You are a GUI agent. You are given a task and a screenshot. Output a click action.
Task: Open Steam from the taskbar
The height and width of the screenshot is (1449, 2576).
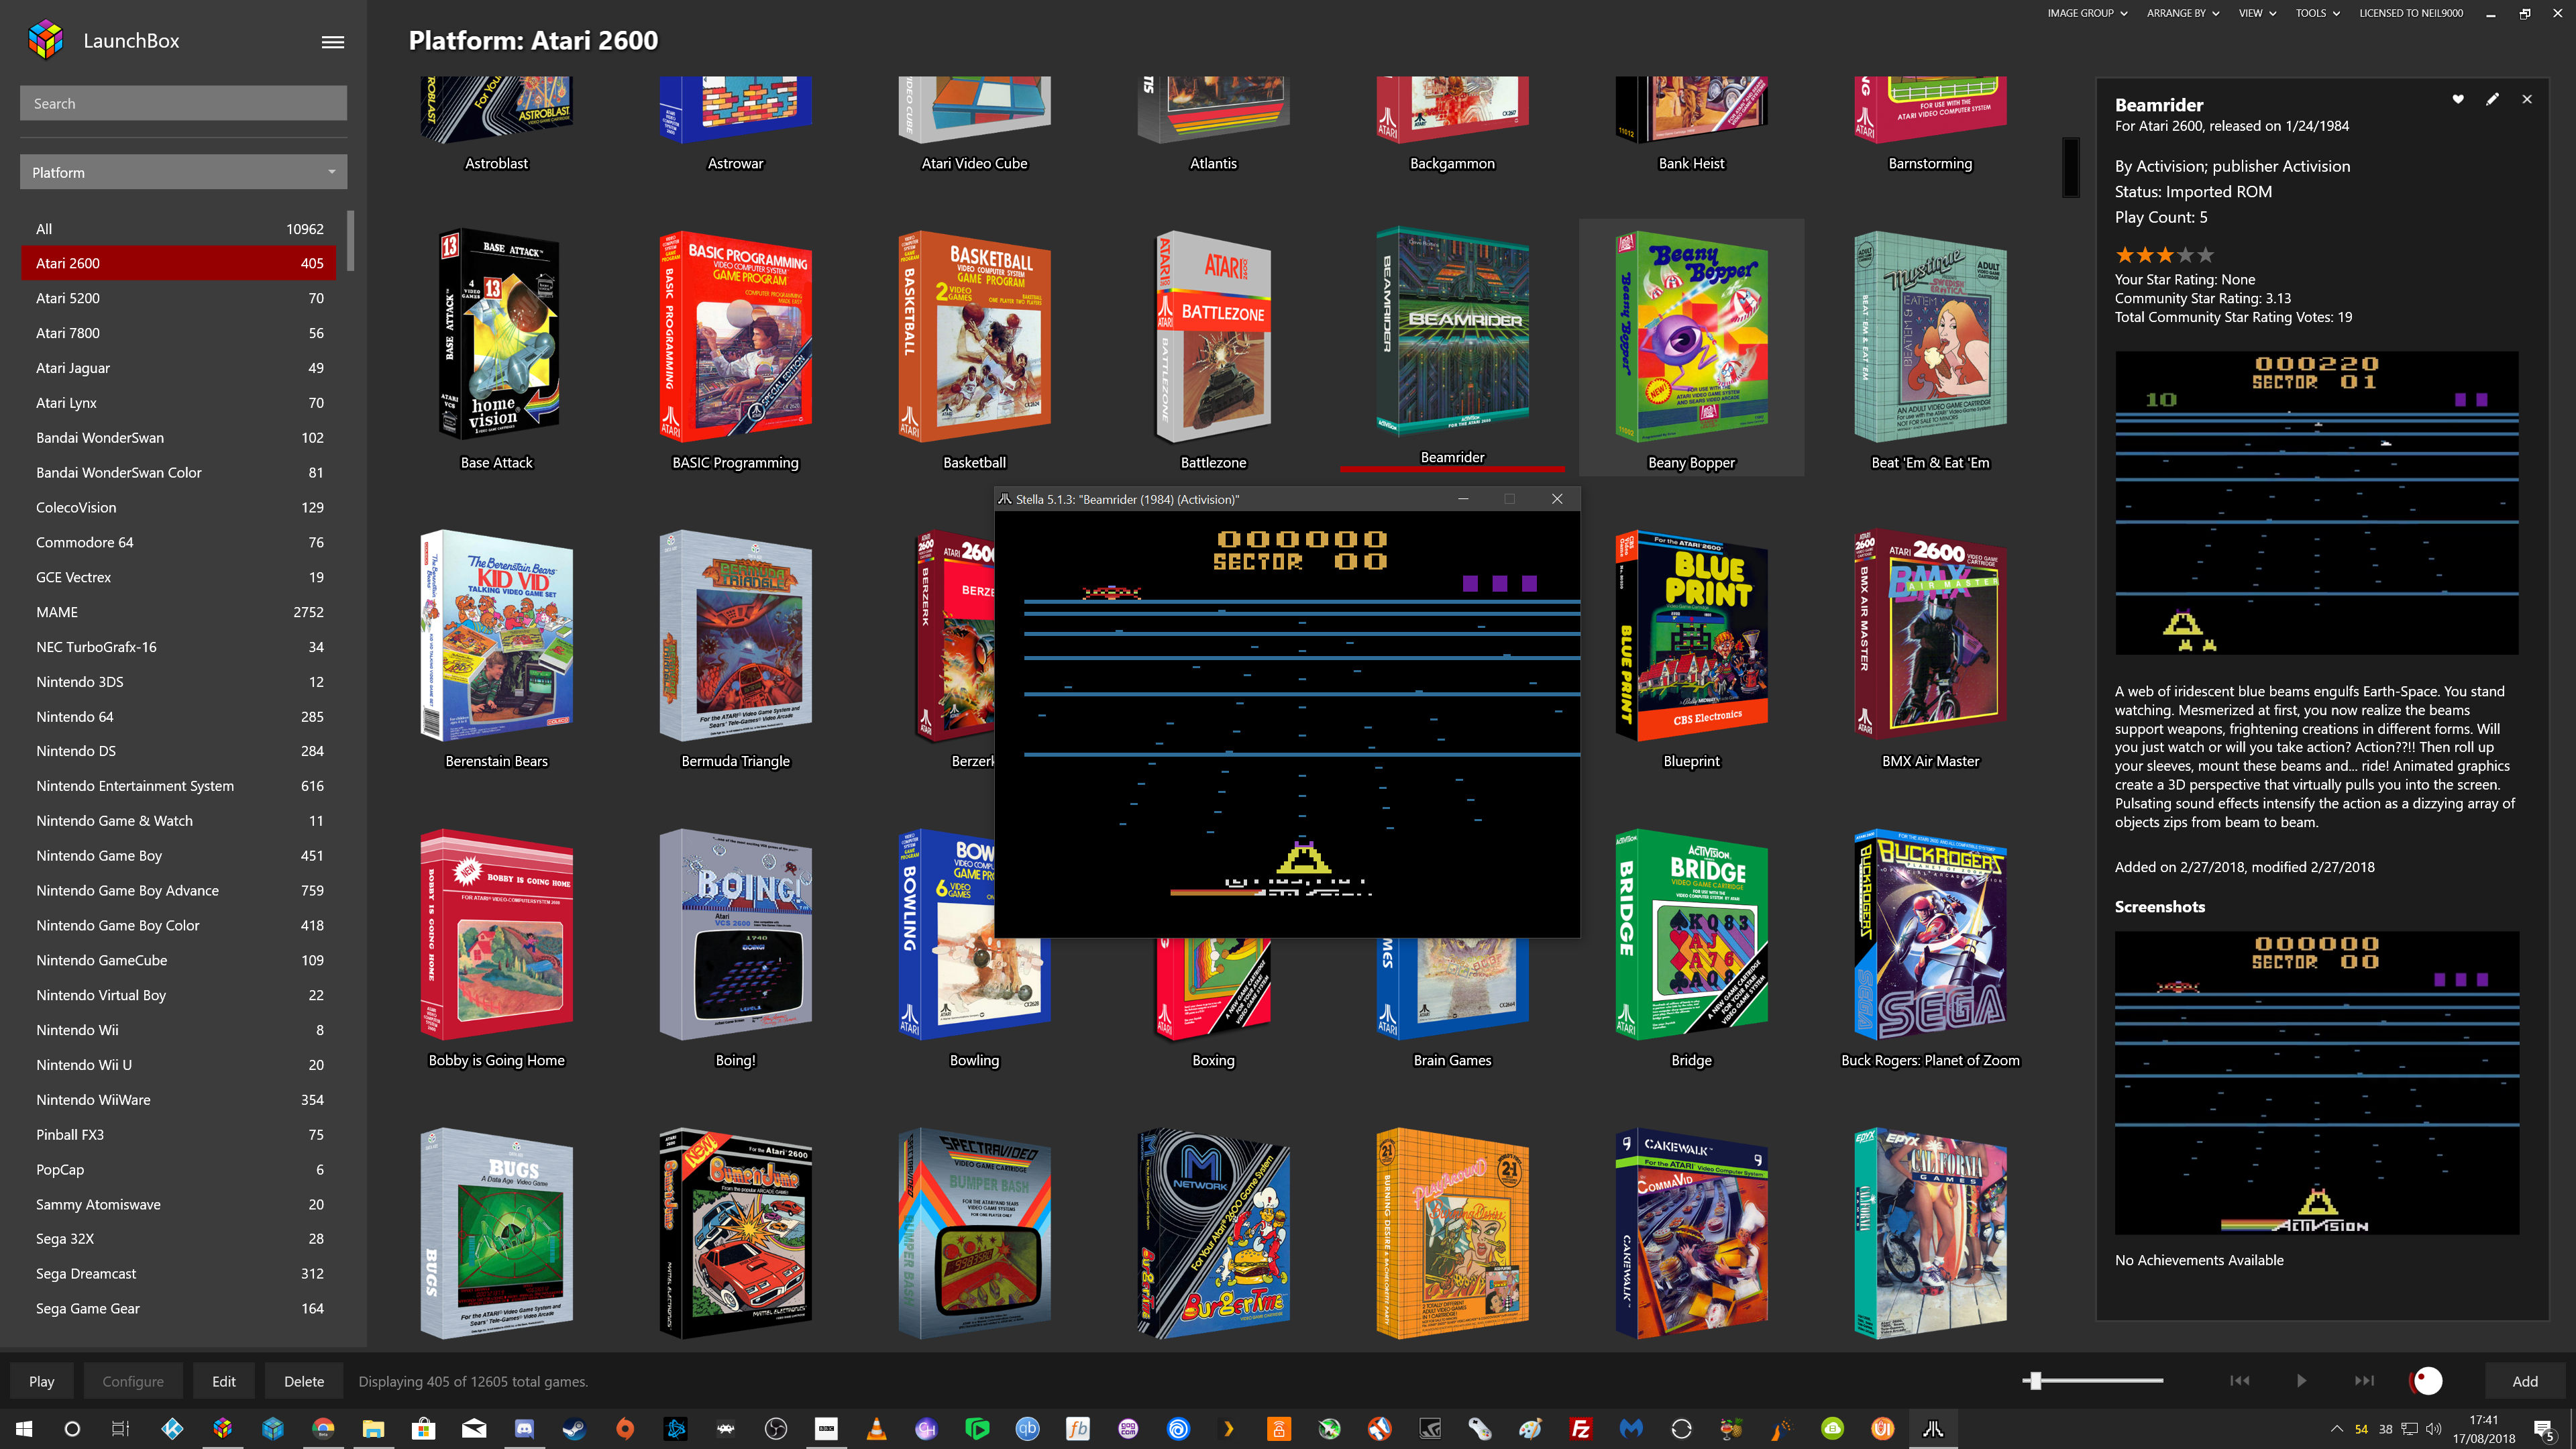tap(574, 1428)
